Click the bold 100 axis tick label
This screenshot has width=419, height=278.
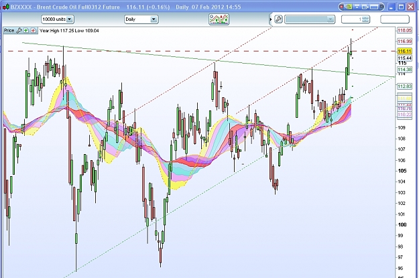pos(402,224)
